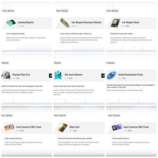
Task: Click the 5★ Weapon Shard owned count
Action: tap(127, 26)
